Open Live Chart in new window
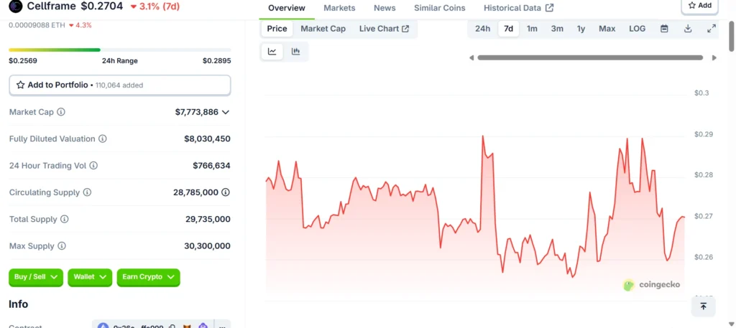This screenshot has width=736, height=328. pyautogui.click(x=384, y=29)
